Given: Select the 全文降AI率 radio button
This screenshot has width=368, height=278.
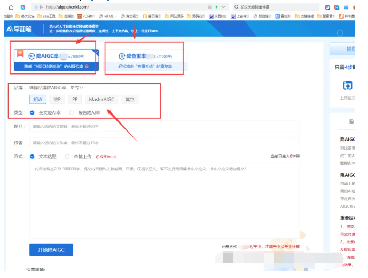Looking at the screenshot, I should pos(32,113).
